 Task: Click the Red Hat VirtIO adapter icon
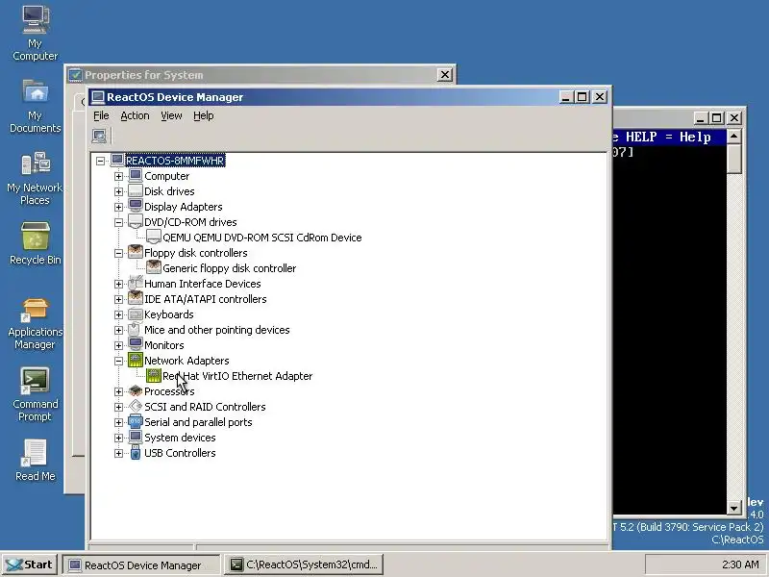(x=154, y=376)
